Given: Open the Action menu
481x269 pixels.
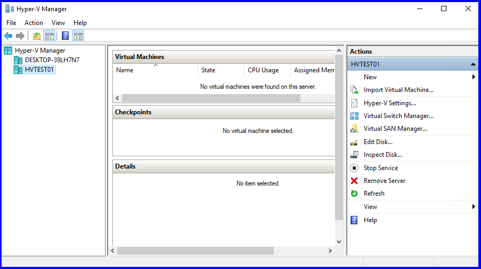Looking at the screenshot, I should pyautogui.click(x=34, y=23).
